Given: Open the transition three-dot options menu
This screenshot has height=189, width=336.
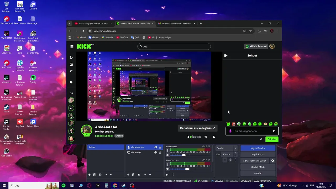Looking at the screenshot, I should click(x=235, y=160).
